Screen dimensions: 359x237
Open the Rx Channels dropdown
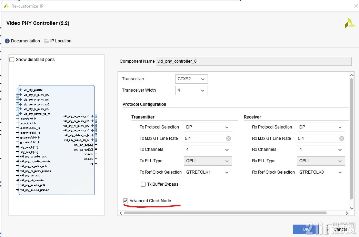(321, 150)
